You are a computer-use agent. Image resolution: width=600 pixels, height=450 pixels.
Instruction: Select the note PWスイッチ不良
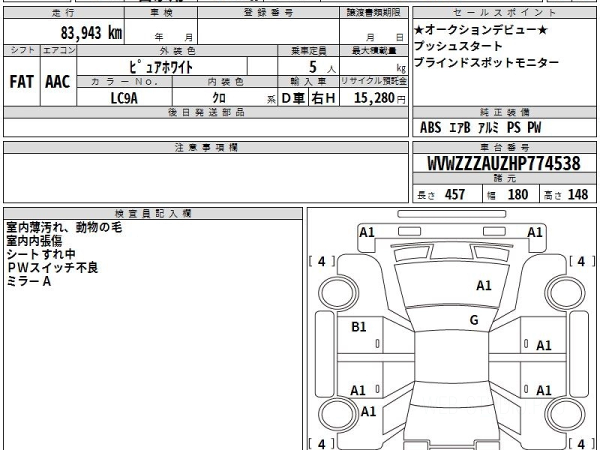[x=52, y=267]
